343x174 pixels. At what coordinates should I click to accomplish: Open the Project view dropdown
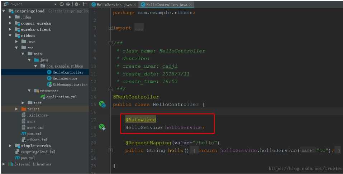tap(55, 4)
